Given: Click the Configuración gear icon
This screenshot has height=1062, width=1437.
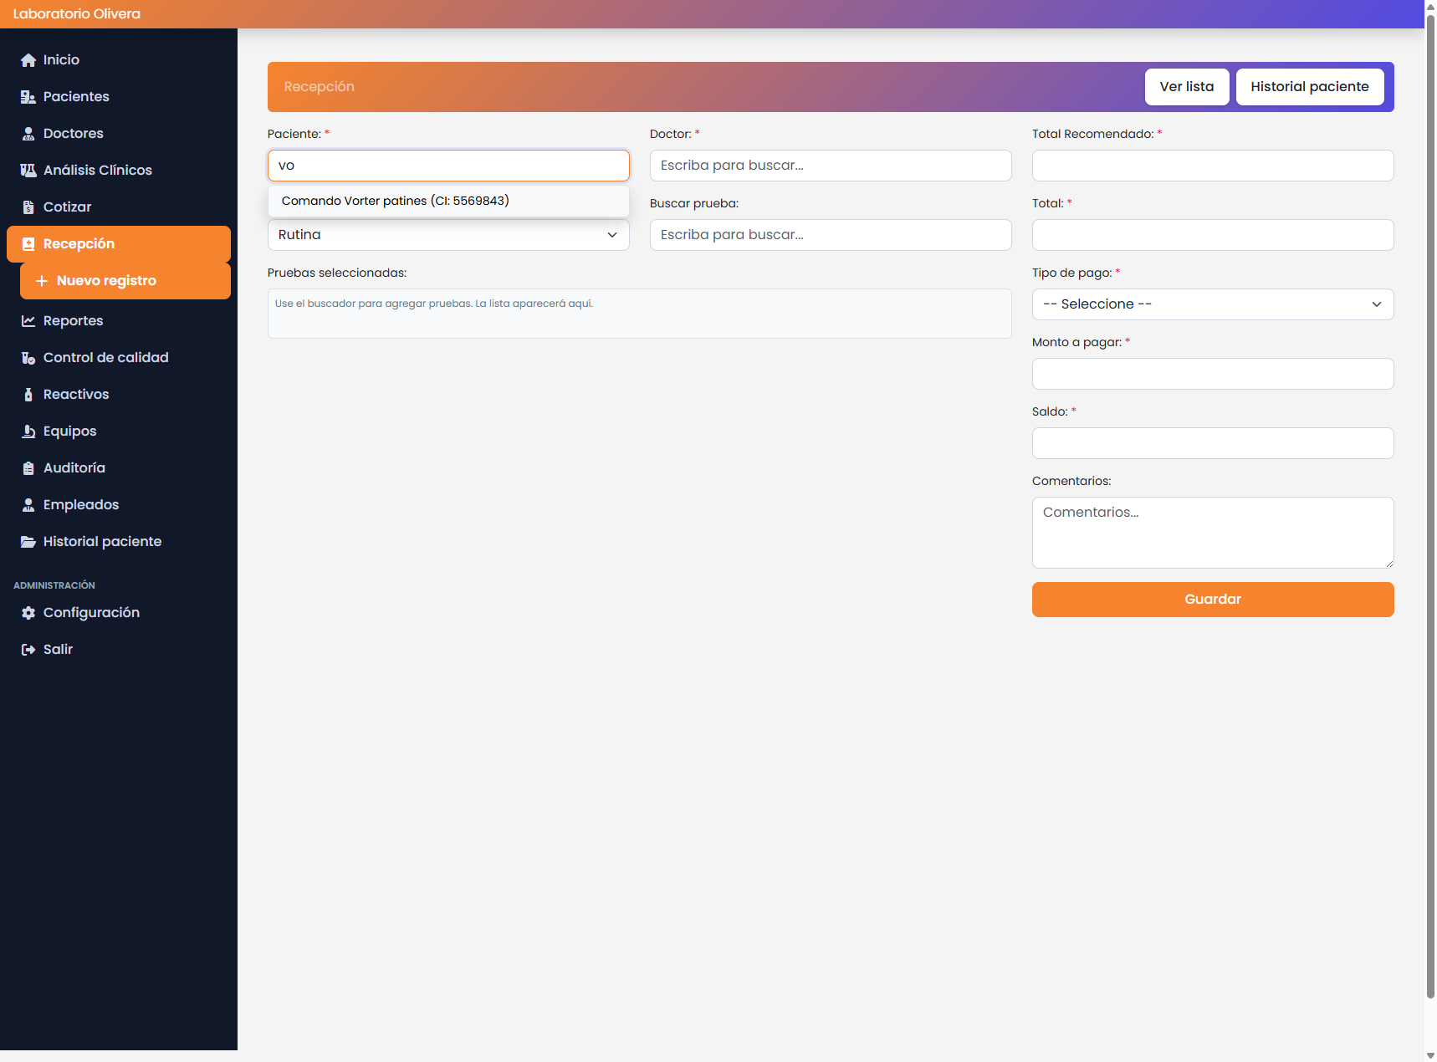Looking at the screenshot, I should [28, 613].
